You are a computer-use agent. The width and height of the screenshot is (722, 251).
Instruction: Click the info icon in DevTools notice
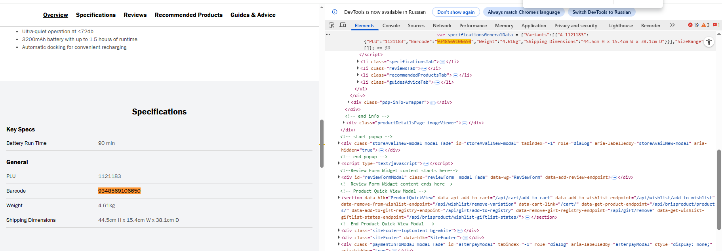(335, 12)
